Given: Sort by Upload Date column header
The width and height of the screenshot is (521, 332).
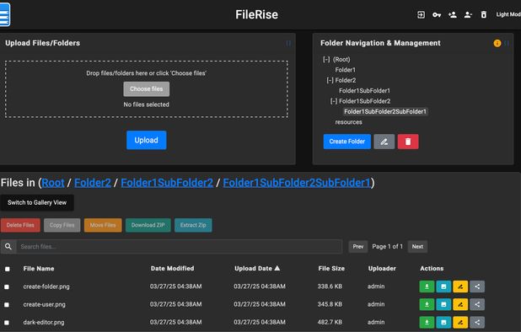Looking at the screenshot, I should click(257, 268).
